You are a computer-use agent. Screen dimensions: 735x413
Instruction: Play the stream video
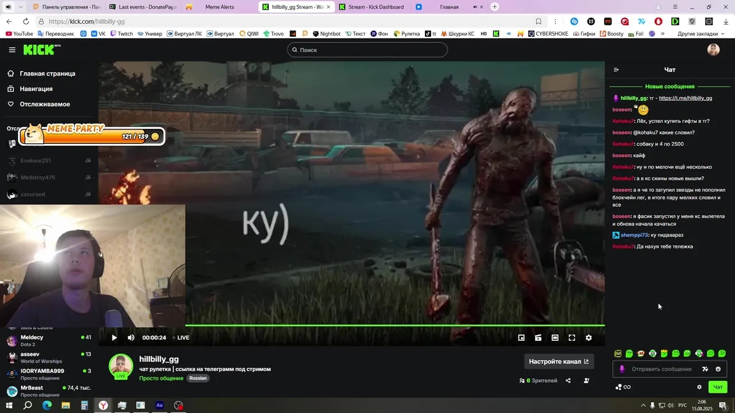114,338
